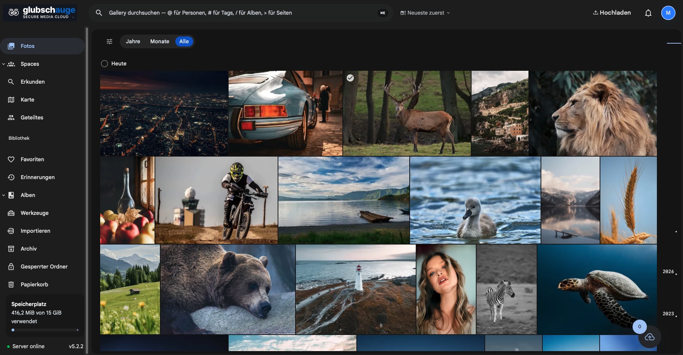
Task: Open the Karte view
Action: click(x=42, y=100)
